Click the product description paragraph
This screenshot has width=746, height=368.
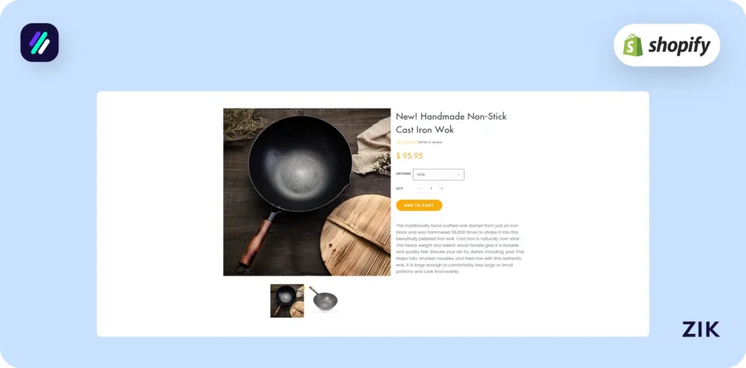tap(460, 248)
